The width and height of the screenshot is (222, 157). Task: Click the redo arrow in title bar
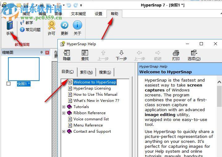pyautogui.click(x=76, y=5)
